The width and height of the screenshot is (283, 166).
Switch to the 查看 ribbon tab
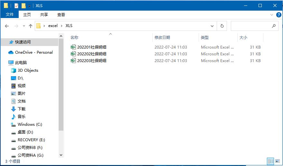61,14
